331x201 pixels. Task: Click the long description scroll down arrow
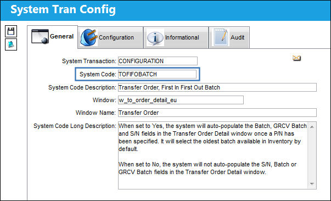click(312, 183)
